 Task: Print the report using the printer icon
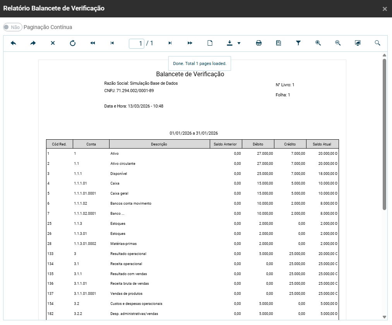coord(259,43)
